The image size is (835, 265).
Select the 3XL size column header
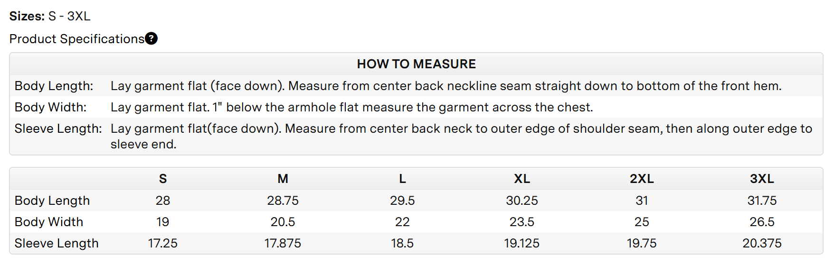tap(762, 179)
